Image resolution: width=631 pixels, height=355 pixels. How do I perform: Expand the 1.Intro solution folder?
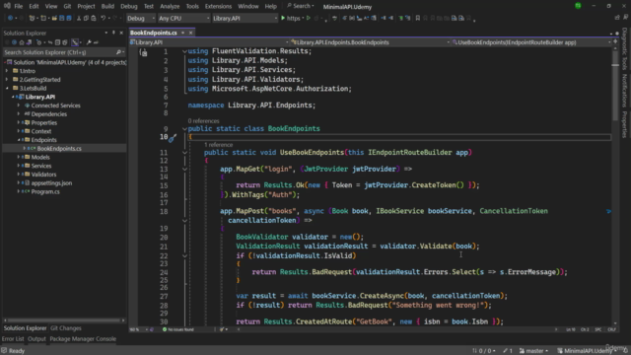pyautogui.click(x=7, y=71)
